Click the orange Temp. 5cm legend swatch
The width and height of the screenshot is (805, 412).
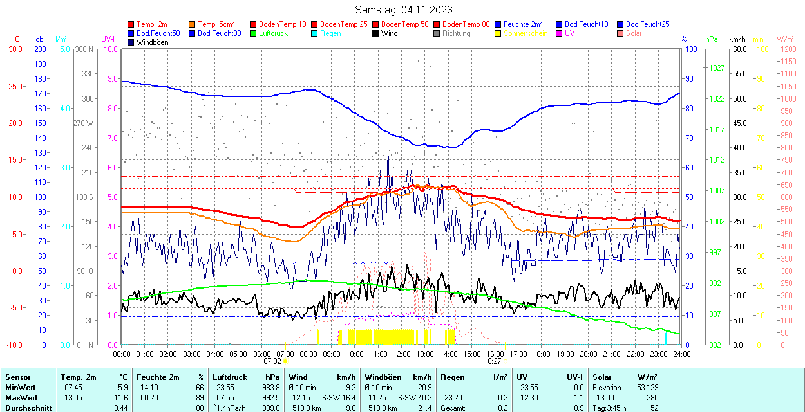coord(193,24)
